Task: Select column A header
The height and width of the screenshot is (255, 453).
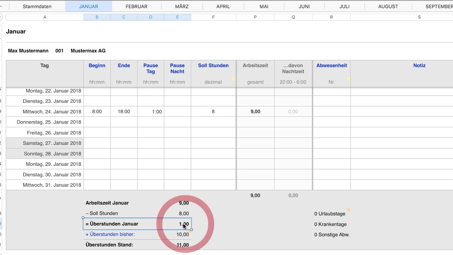Action: click(x=45, y=17)
